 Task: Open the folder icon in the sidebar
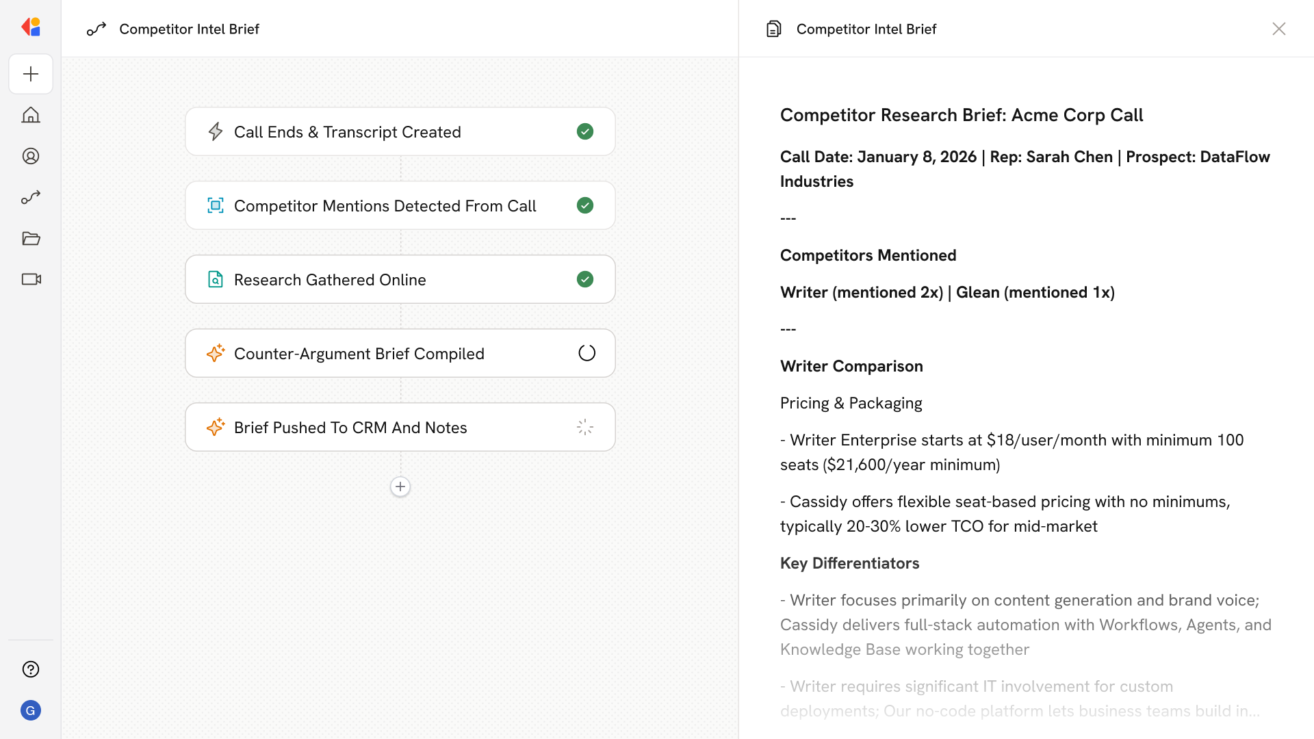(31, 238)
